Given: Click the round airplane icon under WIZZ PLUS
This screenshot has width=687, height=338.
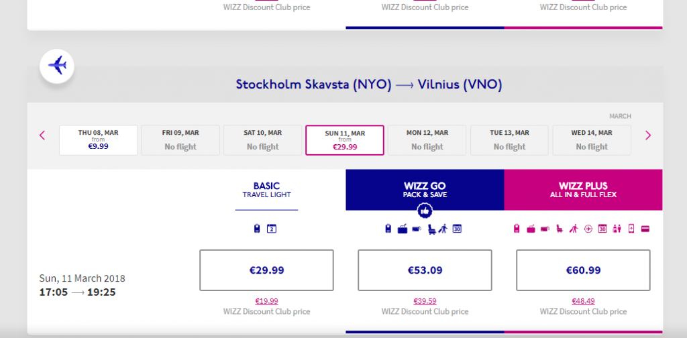Looking at the screenshot, I should pyautogui.click(x=588, y=229).
